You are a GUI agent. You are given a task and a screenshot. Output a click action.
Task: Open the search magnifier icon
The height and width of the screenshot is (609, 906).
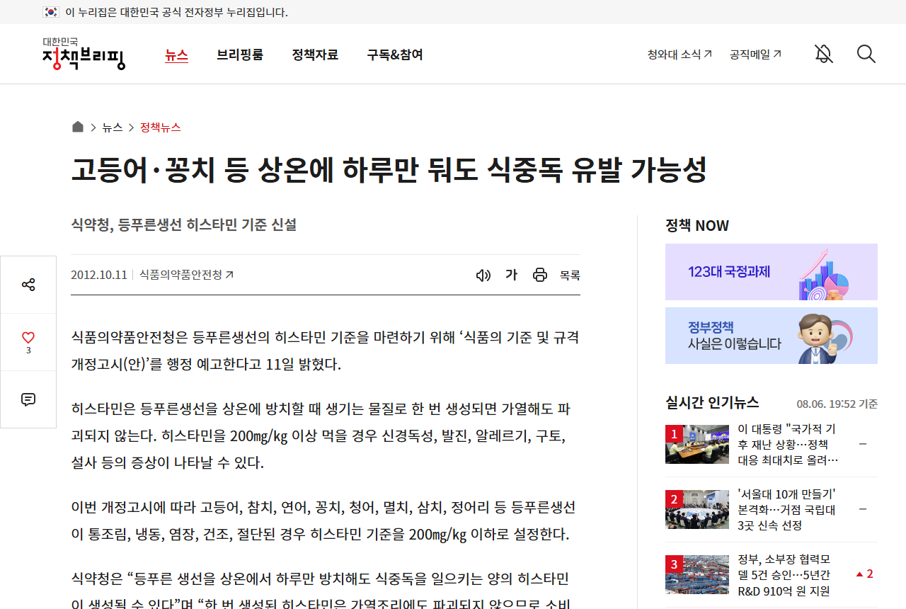[866, 54]
